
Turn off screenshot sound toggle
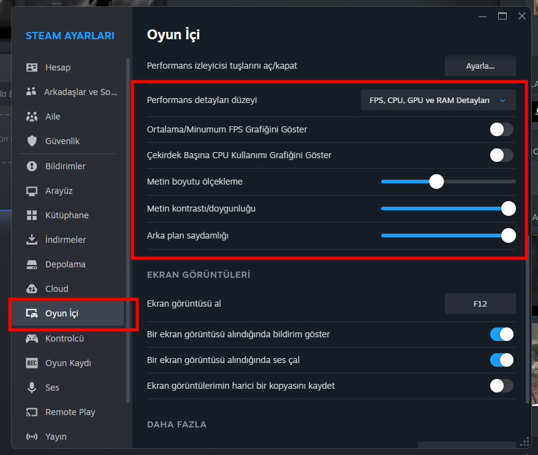[502, 360]
